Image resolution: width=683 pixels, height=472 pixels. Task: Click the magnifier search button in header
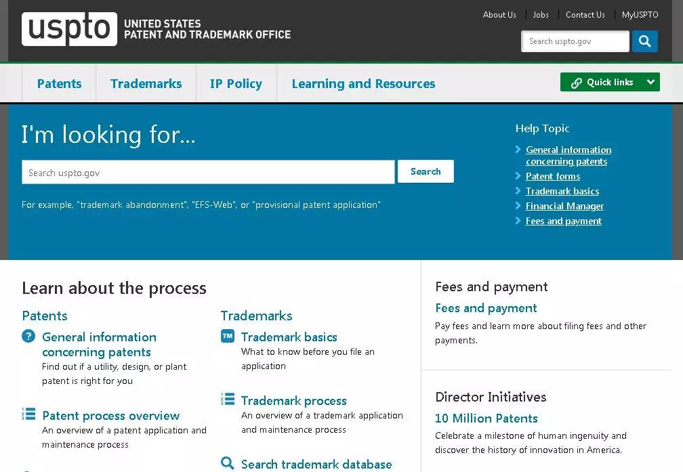pyautogui.click(x=644, y=41)
